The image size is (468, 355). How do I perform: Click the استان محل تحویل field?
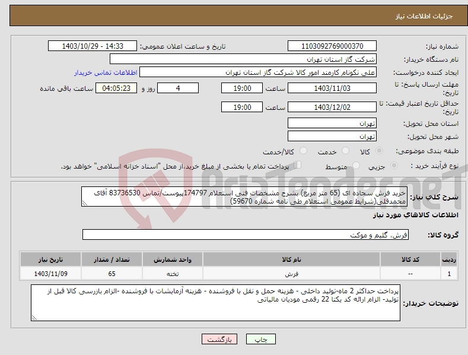point(332,123)
